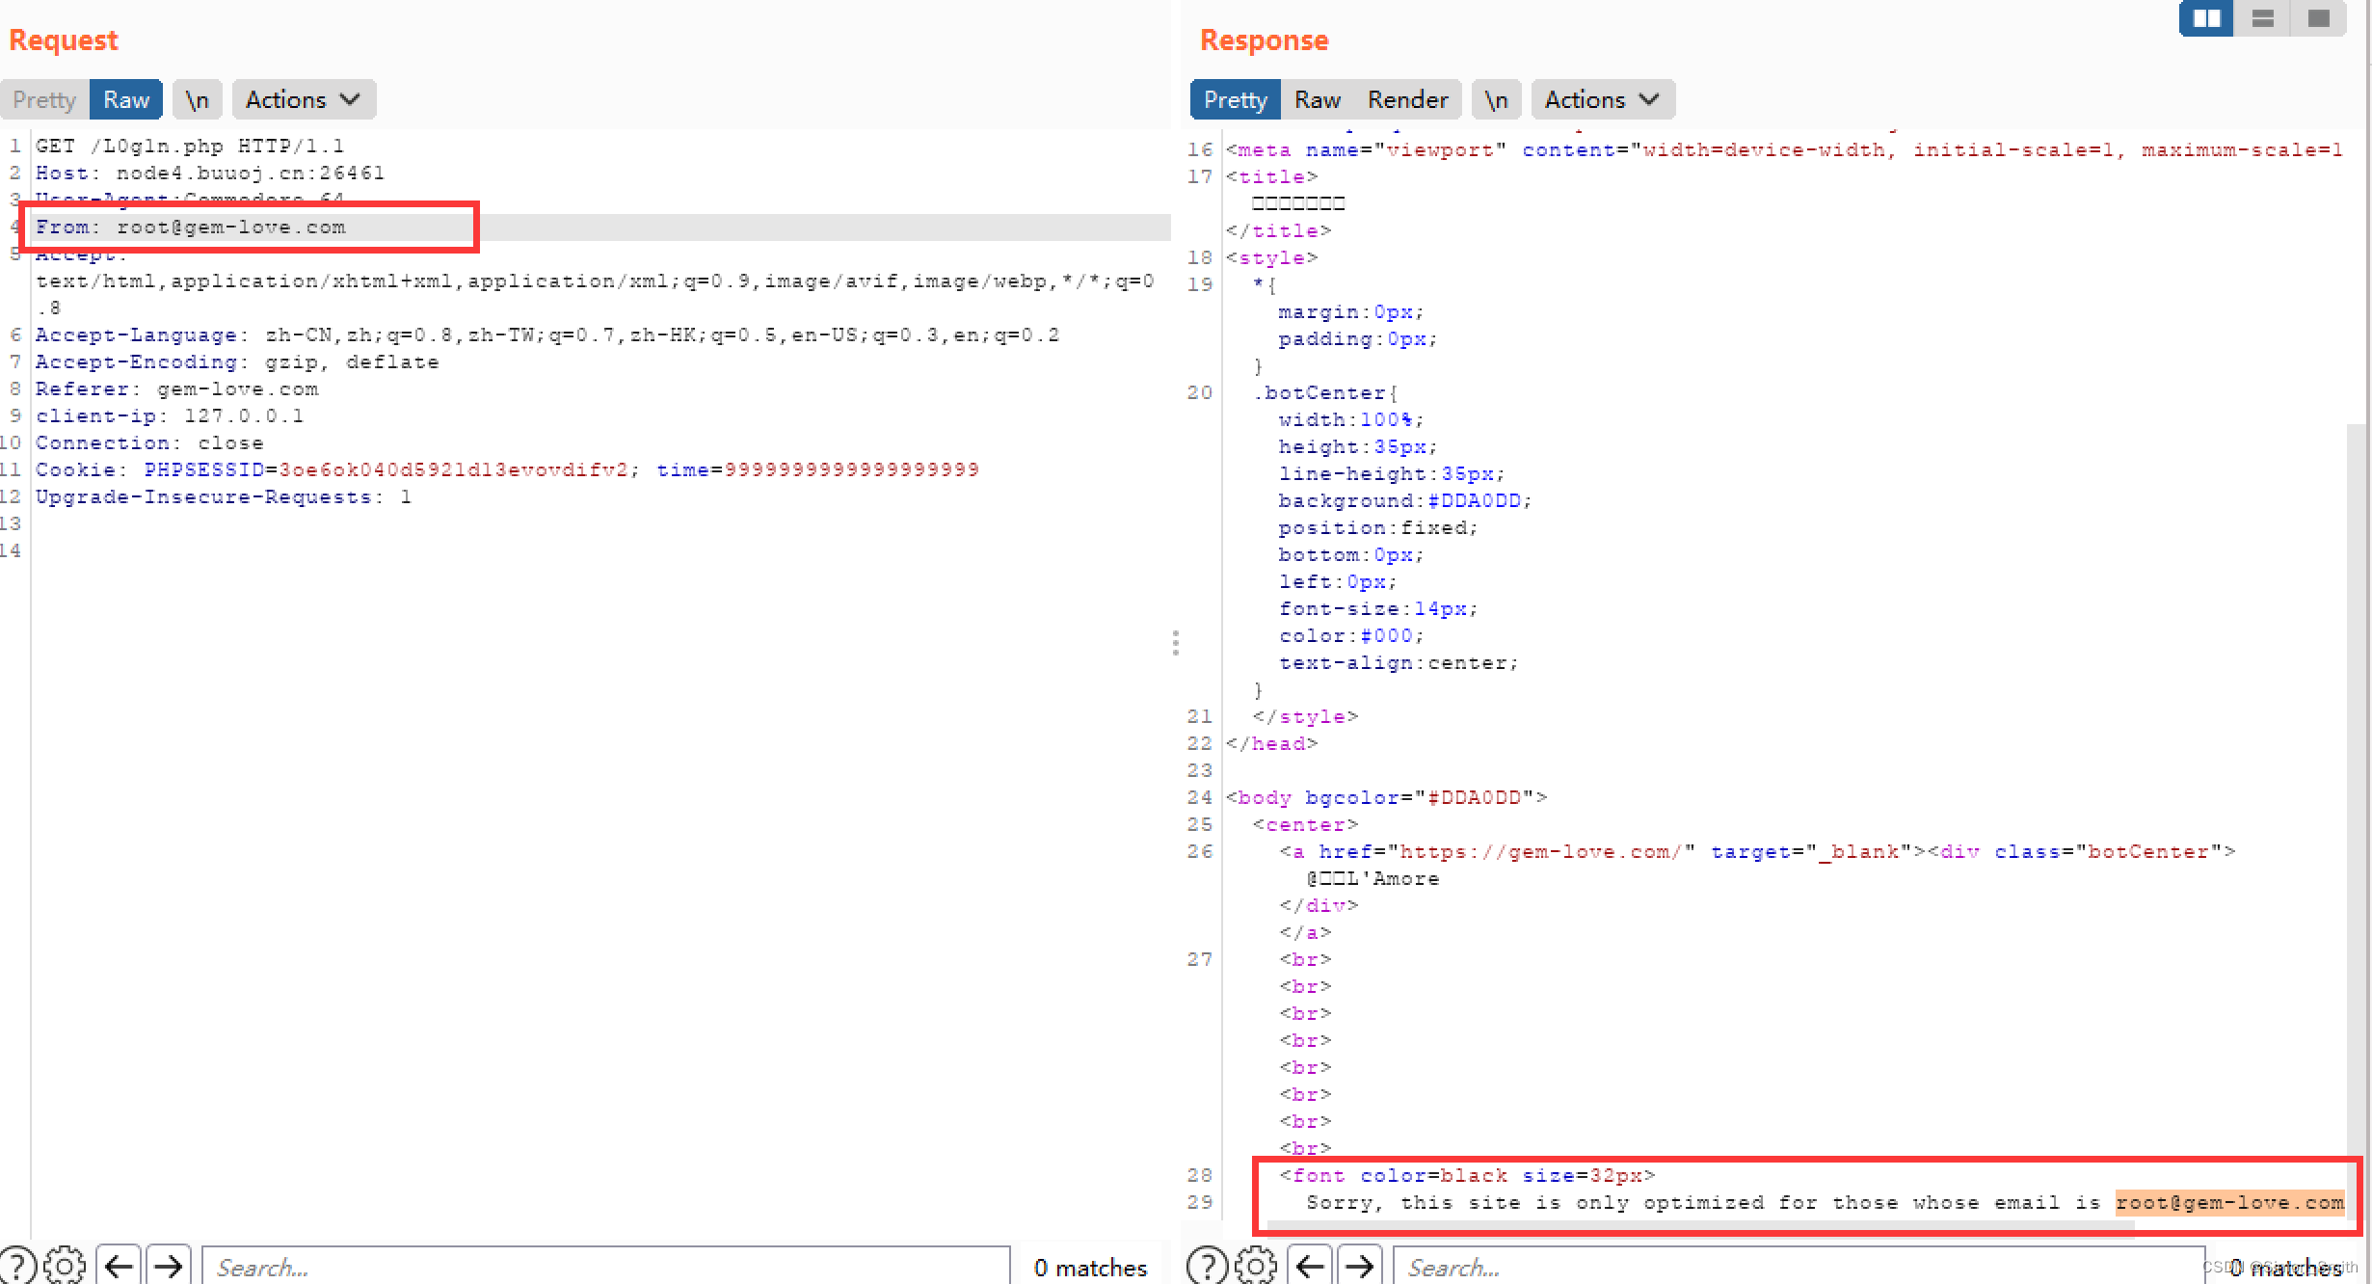2372x1284 pixels.
Task: Click the Raw view icon for Request
Action: 126,99
